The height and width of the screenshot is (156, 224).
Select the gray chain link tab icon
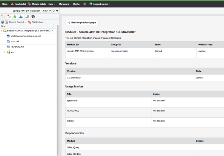click(27, 17)
